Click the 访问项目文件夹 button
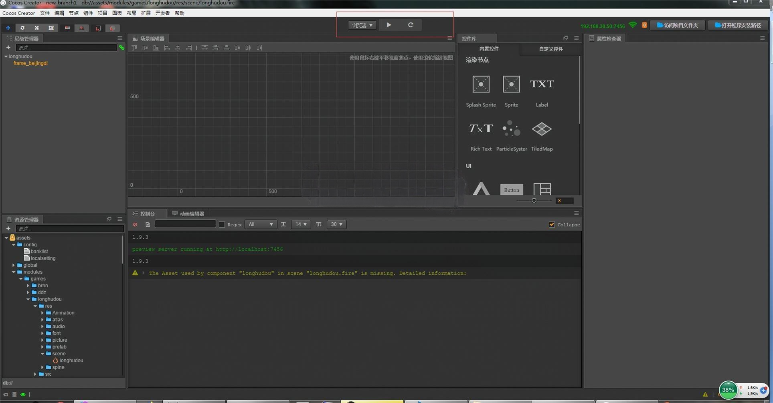The image size is (773, 403). pyautogui.click(x=677, y=25)
